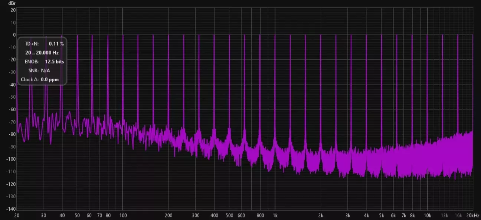
Task: Click the 4k label on the frequency axis
Action: [366, 216]
